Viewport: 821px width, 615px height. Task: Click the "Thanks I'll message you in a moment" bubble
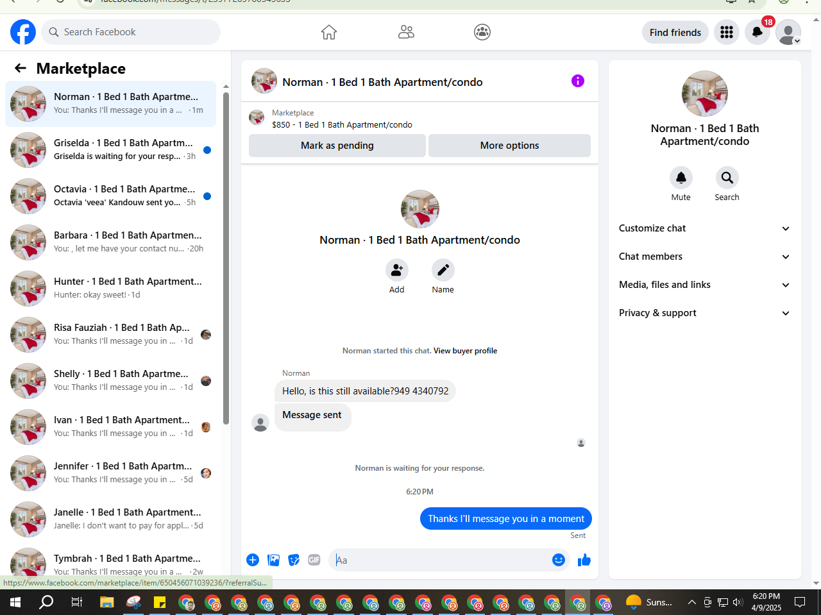(x=506, y=519)
